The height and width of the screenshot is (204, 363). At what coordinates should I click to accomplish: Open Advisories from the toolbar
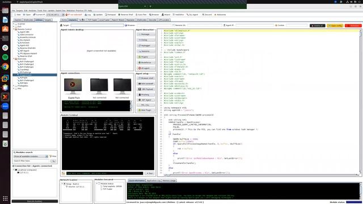click(x=220, y=15)
